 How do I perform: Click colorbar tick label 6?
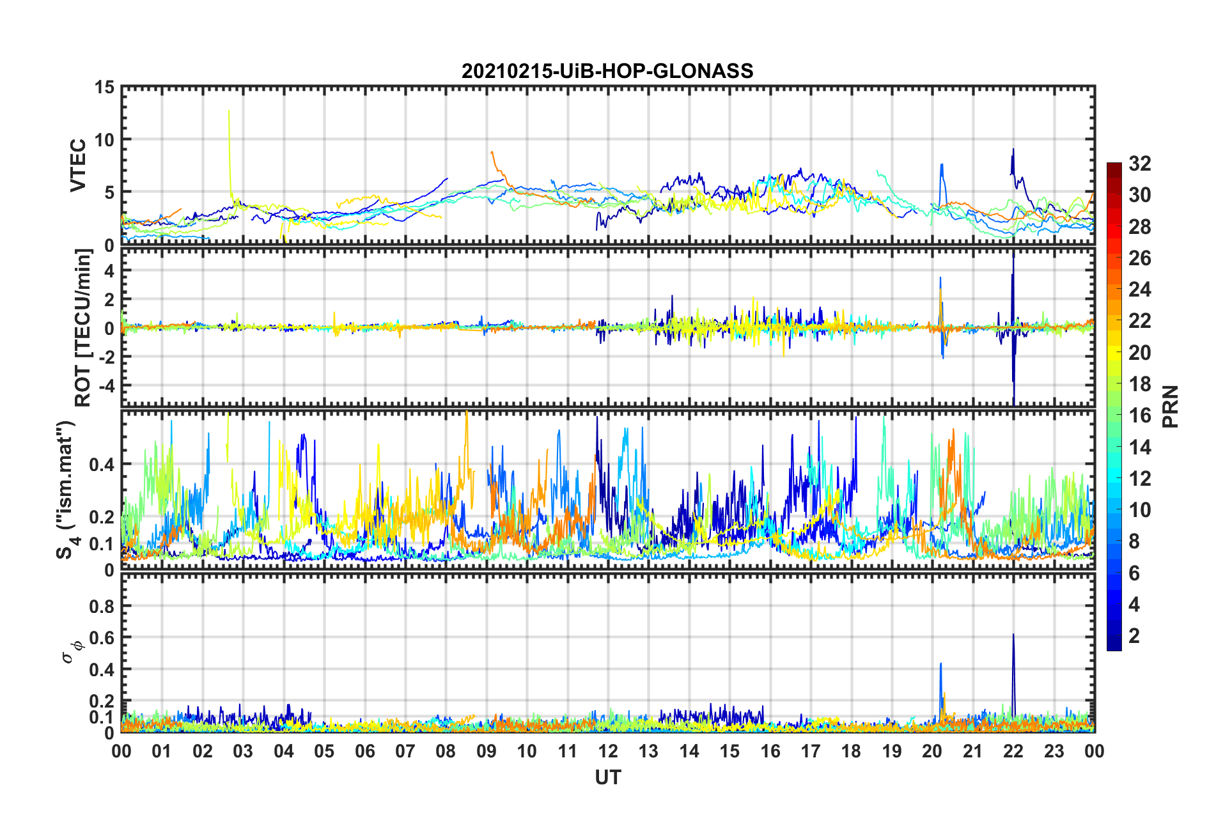tap(1134, 573)
